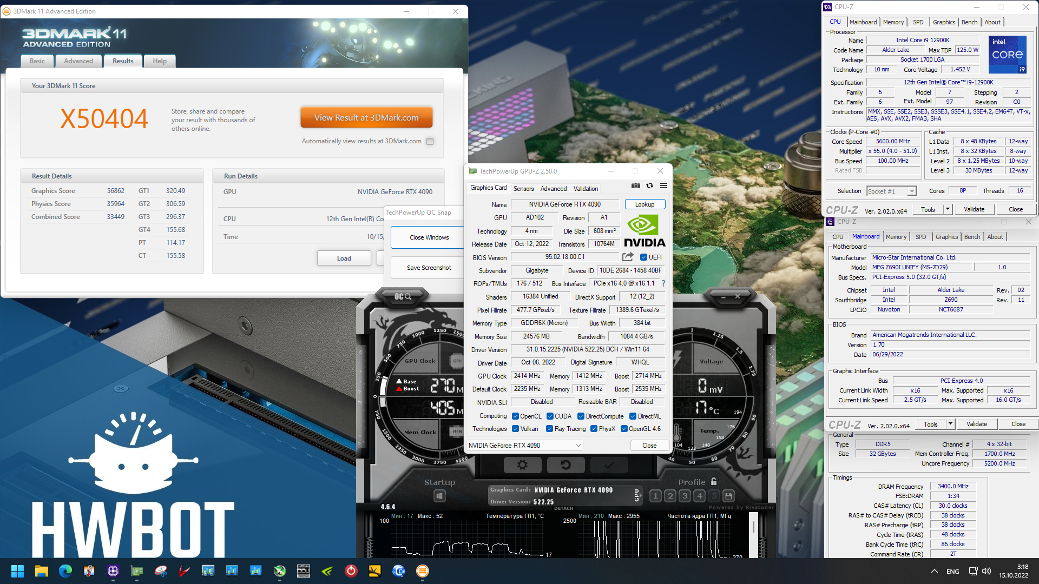Viewport: 1039px width, 584px height.
Task: Open Microsoft Edge from the taskbar
Action: click(x=65, y=571)
